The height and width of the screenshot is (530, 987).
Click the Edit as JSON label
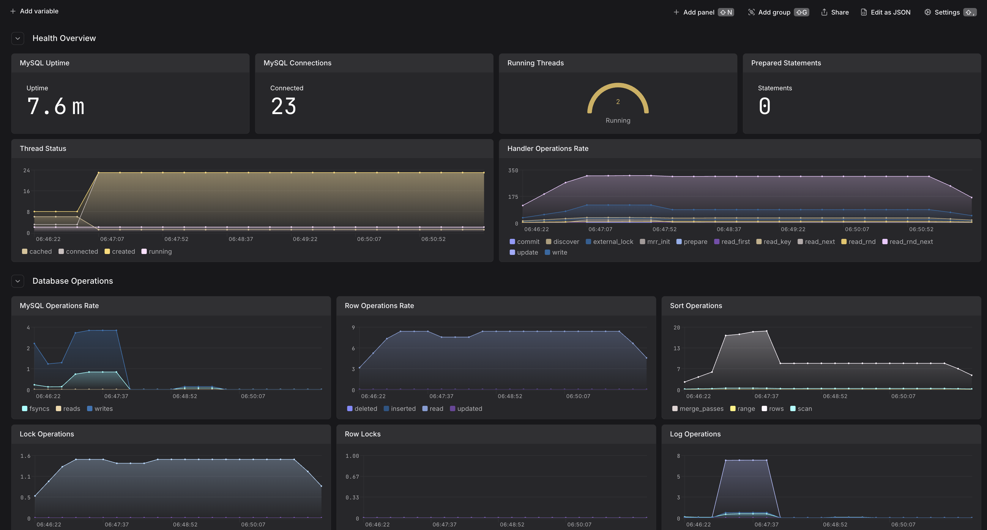click(x=890, y=12)
